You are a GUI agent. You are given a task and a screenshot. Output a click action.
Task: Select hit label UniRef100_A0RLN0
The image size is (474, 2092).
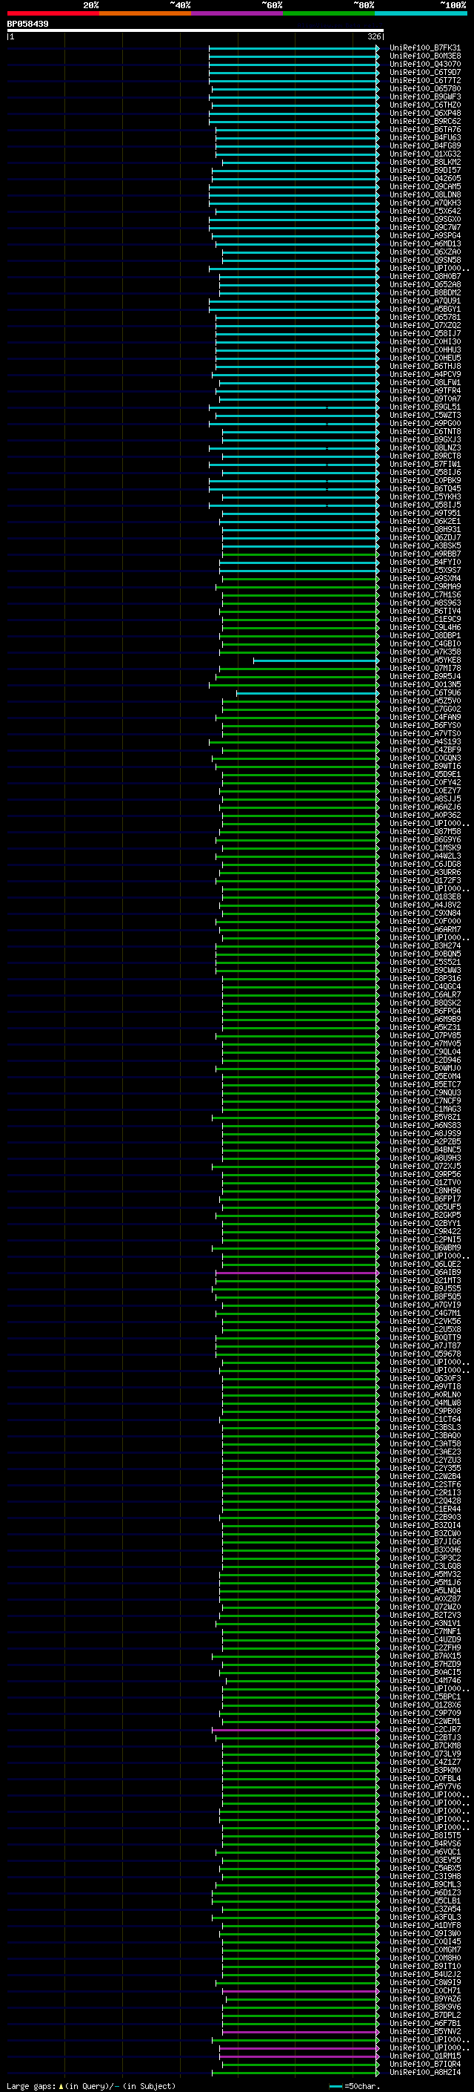(425, 1395)
